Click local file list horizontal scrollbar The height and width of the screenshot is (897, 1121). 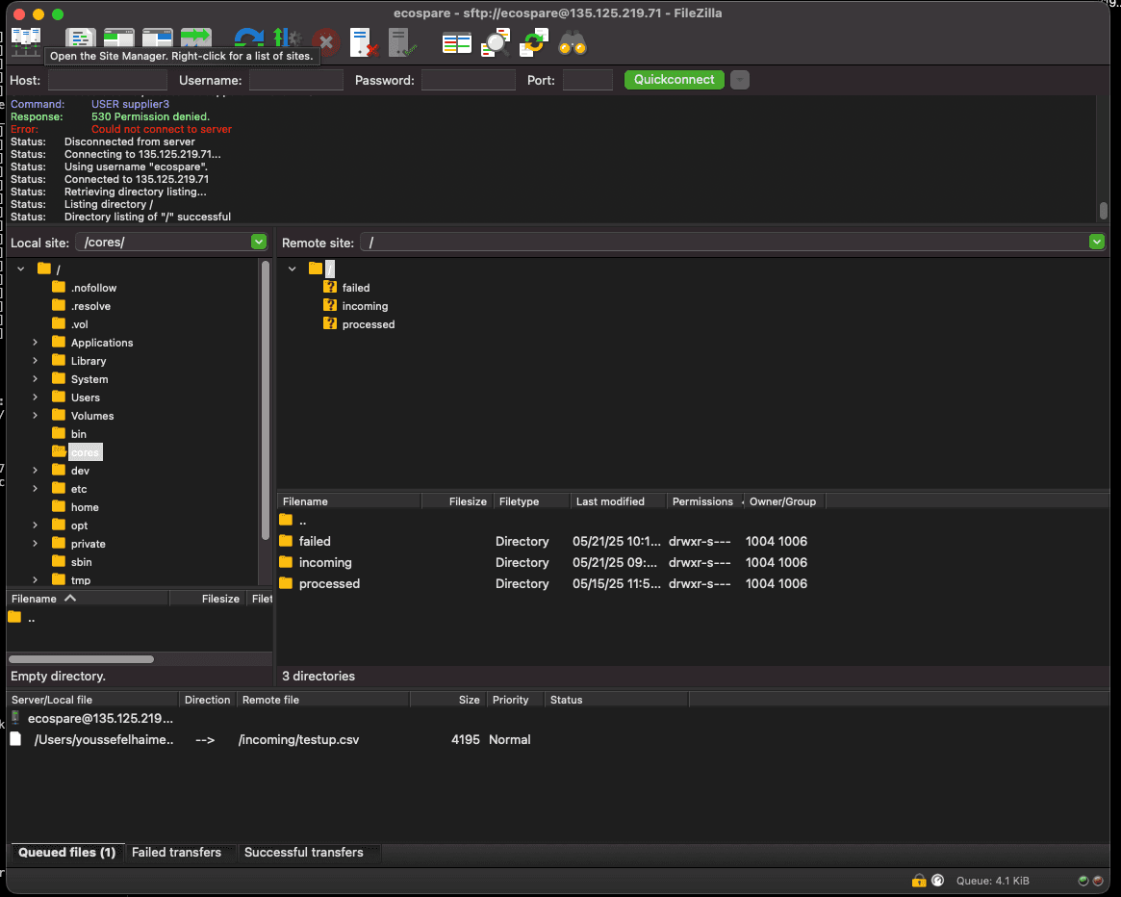coord(81,659)
